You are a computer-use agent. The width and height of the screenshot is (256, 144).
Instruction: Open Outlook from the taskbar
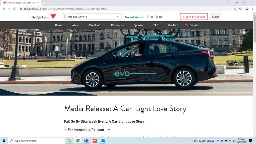103,141
